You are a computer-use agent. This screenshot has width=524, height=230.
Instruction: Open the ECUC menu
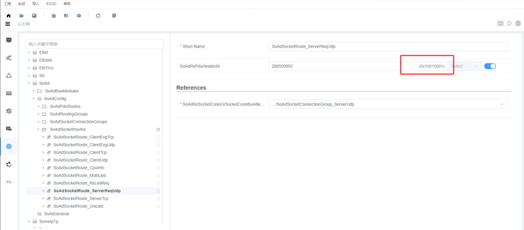click(51, 4)
